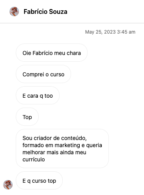Select the 'Comprei o curso' message bubble
The image size is (144, 195).
43,74
